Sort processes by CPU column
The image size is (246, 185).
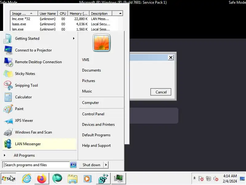click(x=63, y=14)
